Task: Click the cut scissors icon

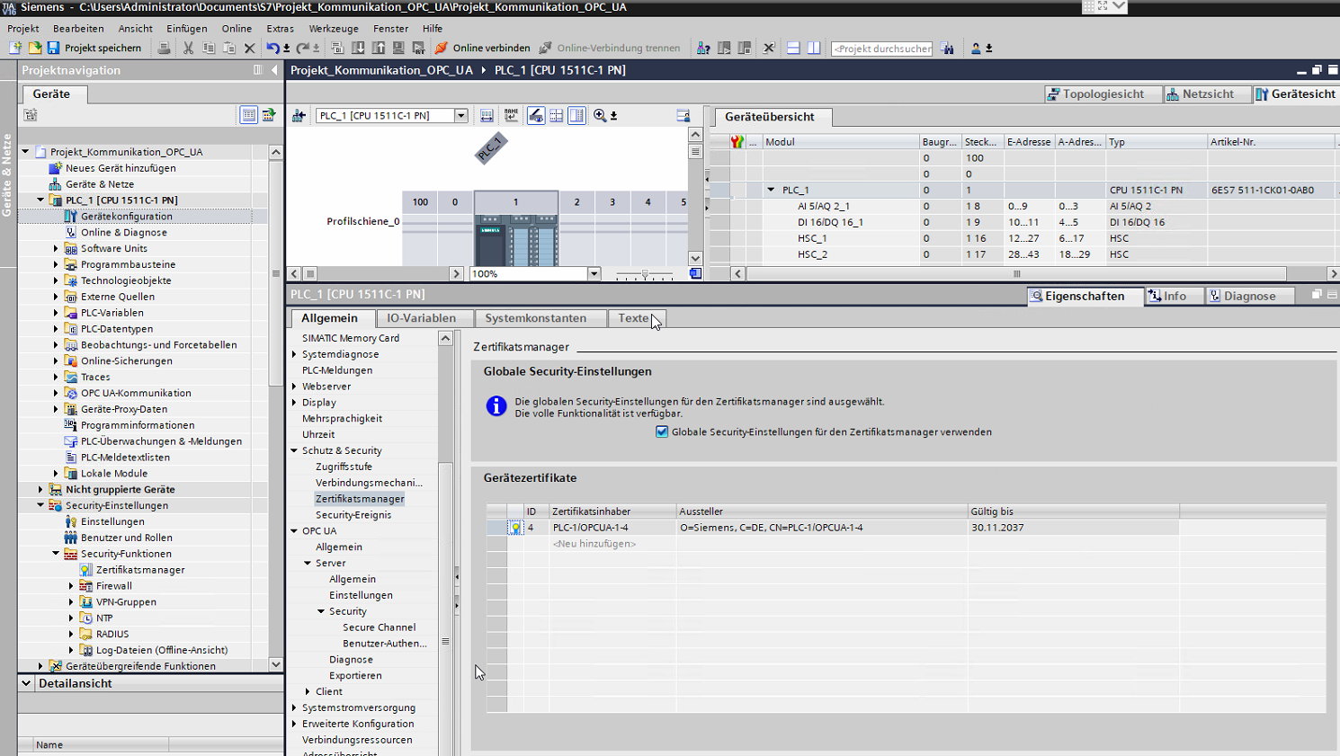Action: tap(188, 48)
